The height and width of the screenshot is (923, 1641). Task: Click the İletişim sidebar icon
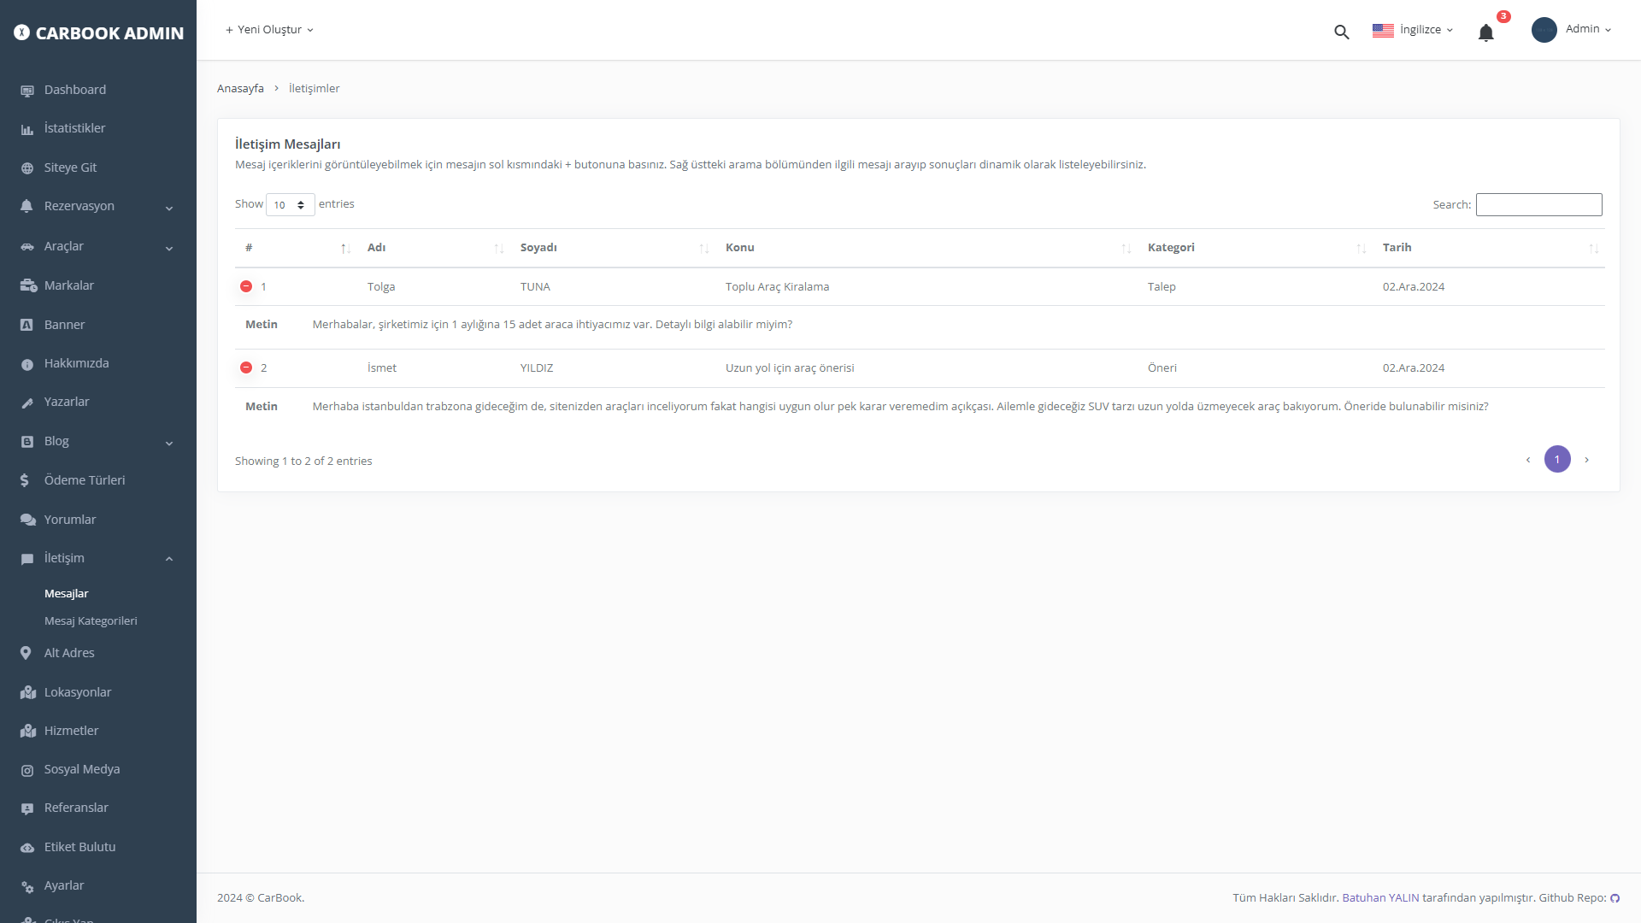click(x=25, y=558)
